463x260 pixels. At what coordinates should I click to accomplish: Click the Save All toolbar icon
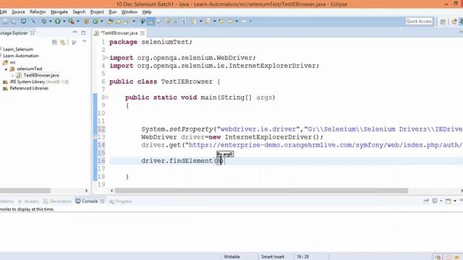pyautogui.click(x=14, y=21)
